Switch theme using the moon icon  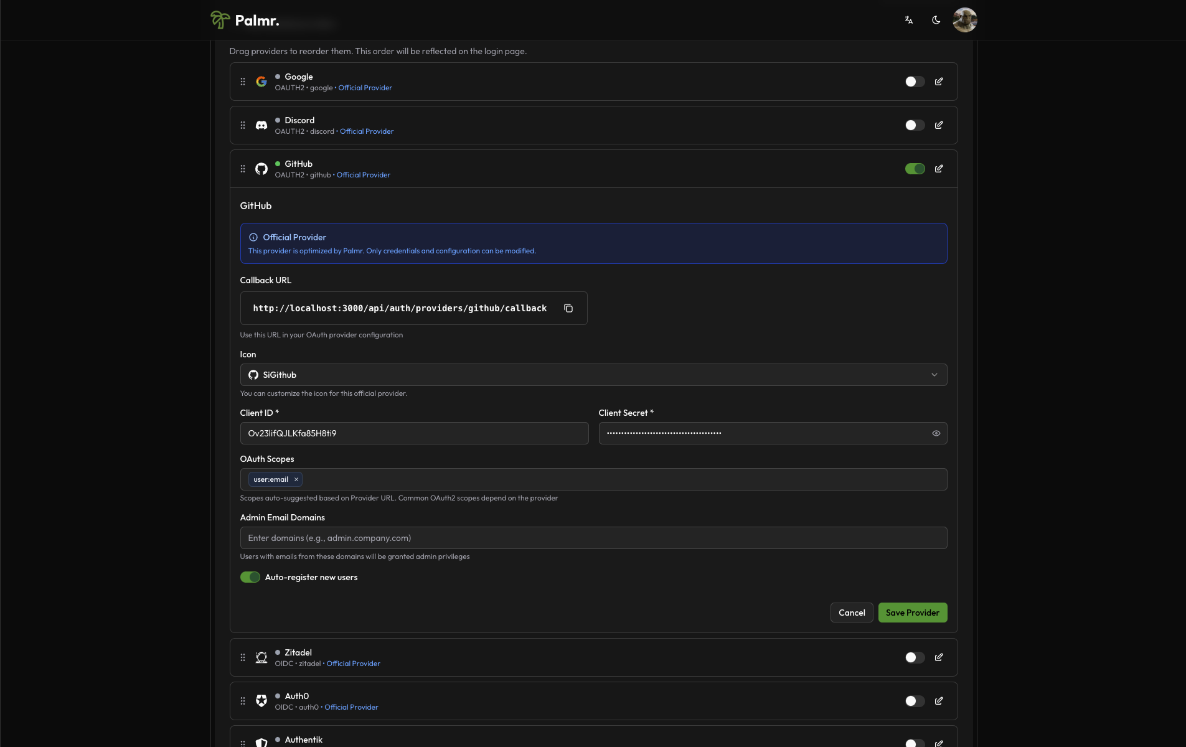point(936,20)
